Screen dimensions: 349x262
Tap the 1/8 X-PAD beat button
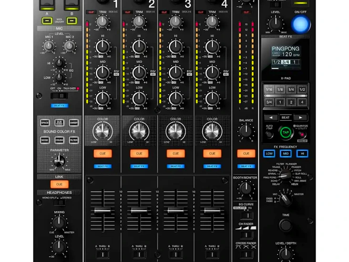click(x=280, y=90)
